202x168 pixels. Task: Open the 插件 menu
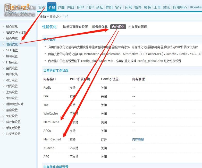pos(138,7)
